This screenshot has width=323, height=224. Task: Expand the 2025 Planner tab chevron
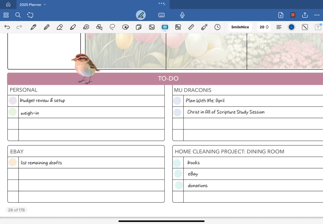click(45, 5)
